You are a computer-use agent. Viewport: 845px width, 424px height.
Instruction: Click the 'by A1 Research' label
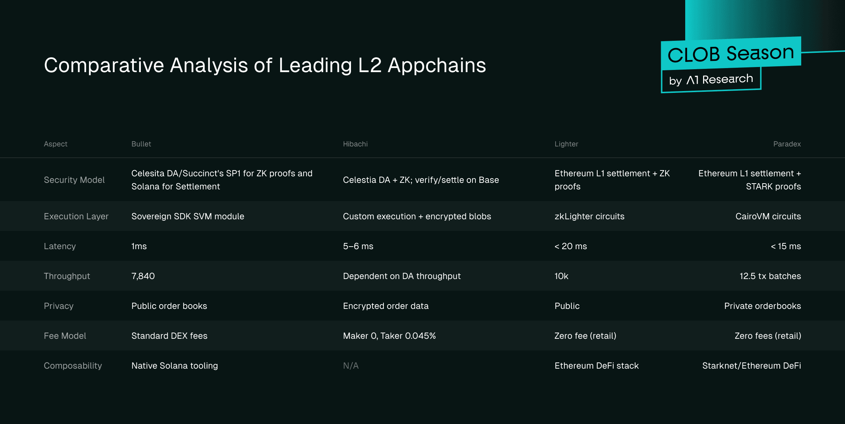tap(711, 80)
